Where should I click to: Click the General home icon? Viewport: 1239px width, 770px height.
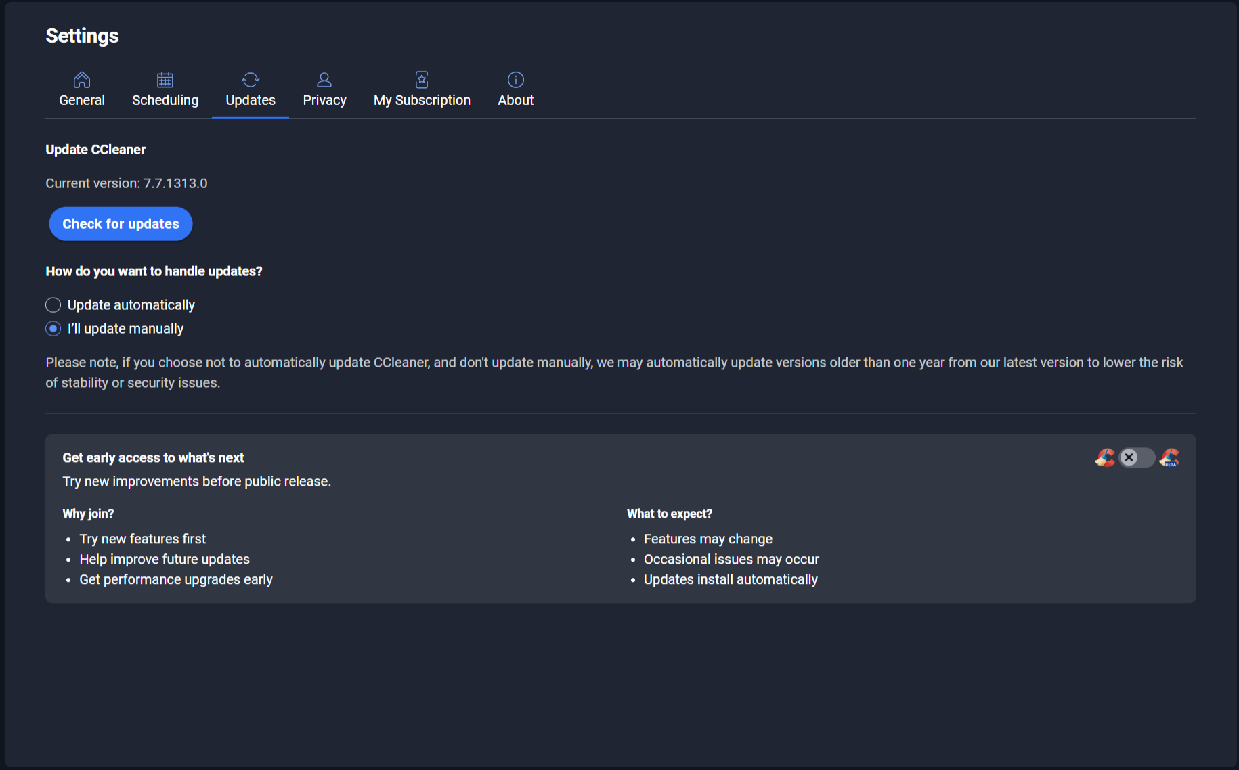(x=82, y=80)
